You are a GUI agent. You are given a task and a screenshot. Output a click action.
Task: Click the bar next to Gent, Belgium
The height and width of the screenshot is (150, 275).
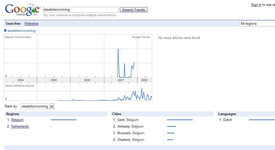pos(180,120)
